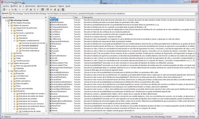Sort by the Descripción column header
Screen dimensions: 199x119
[x=139, y=17]
